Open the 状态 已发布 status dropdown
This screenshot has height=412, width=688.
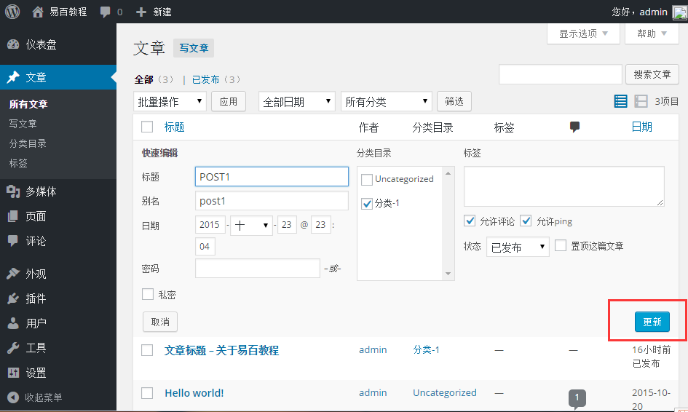coord(518,247)
